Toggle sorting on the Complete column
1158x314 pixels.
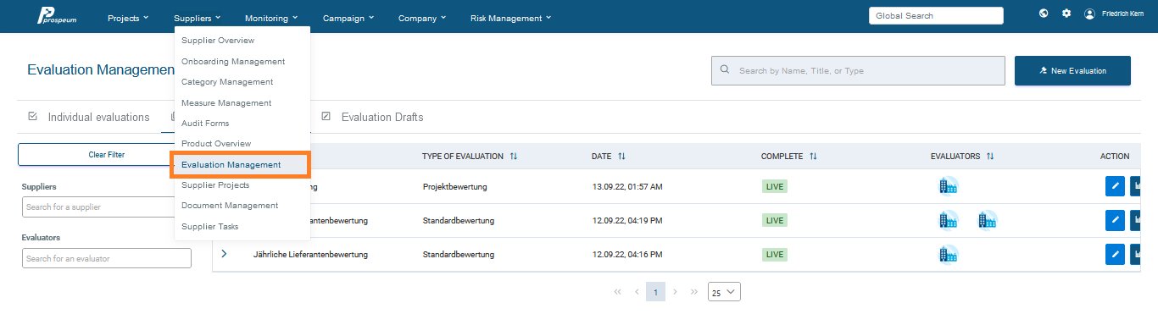click(x=814, y=157)
